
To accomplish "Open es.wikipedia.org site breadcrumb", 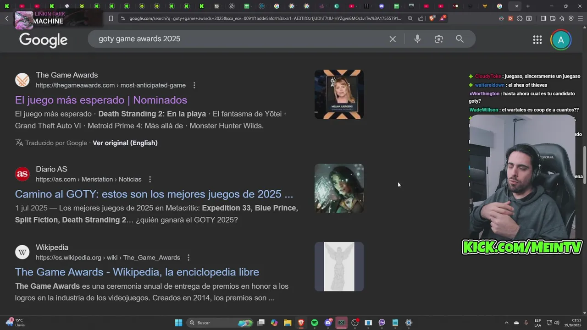I will [108, 258].
